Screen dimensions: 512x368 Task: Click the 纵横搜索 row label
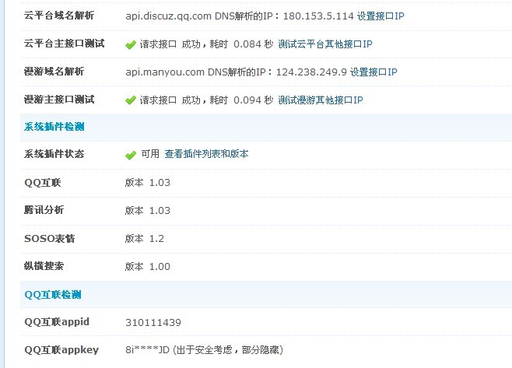coord(44,266)
